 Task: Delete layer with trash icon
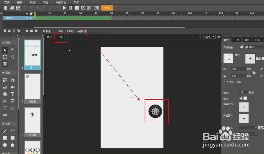pyautogui.click(x=14, y=31)
